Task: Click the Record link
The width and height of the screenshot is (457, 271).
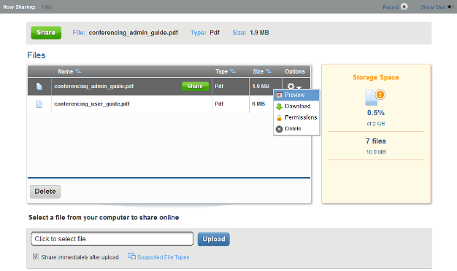Action: (x=391, y=7)
